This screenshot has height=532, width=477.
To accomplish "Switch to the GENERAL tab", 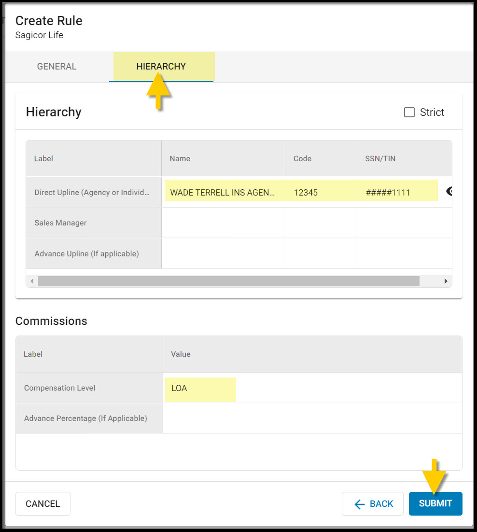I will tap(57, 67).
